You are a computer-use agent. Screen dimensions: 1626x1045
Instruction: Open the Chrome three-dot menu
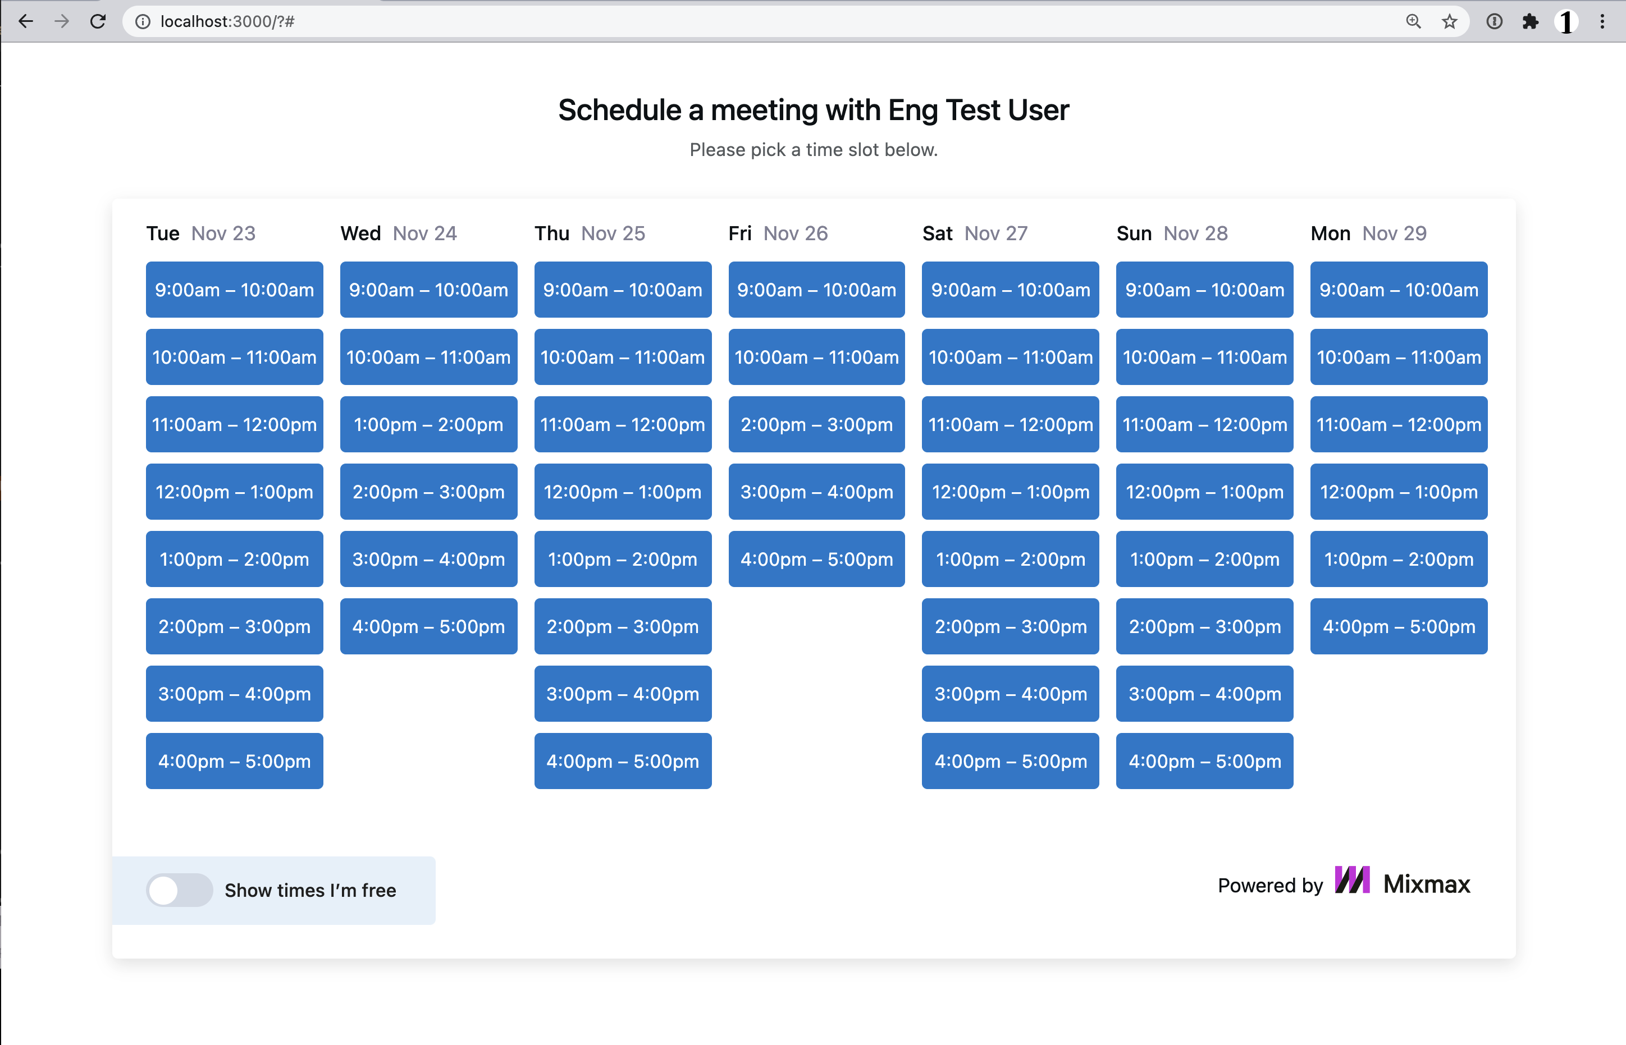[1602, 22]
